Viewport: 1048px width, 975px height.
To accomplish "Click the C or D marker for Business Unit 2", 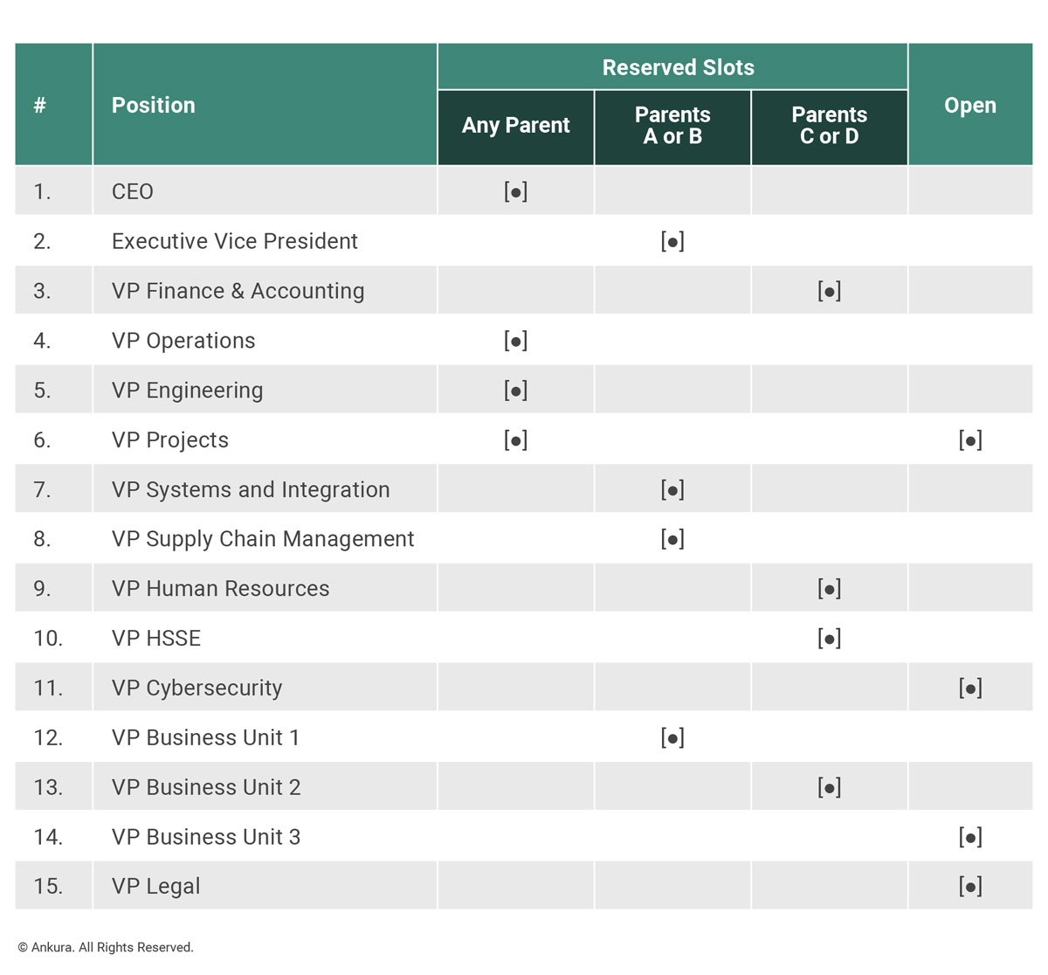I will [x=830, y=787].
